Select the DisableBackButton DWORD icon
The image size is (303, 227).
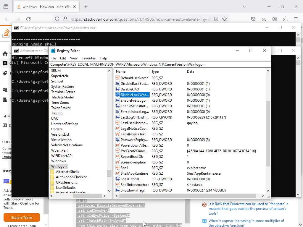[118, 83]
